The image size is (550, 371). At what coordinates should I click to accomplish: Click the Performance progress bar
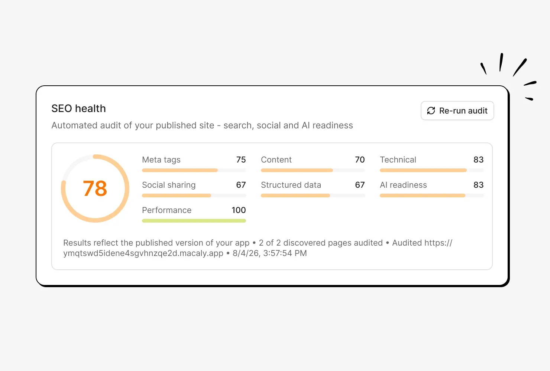coord(194,221)
